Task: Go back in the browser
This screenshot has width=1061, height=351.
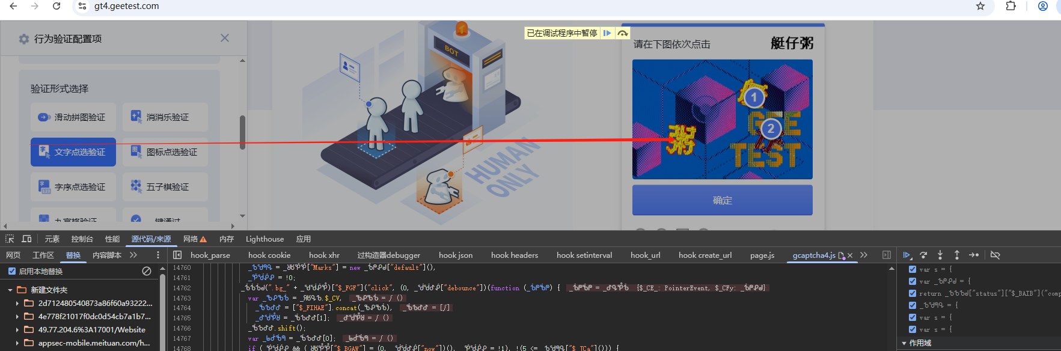Action: [x=13, y=6]
